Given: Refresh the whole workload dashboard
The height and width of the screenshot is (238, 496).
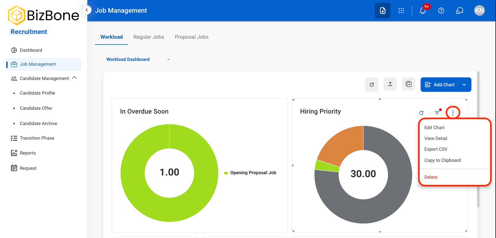Looking at the screenshot, I should click(x=372, y=85).
